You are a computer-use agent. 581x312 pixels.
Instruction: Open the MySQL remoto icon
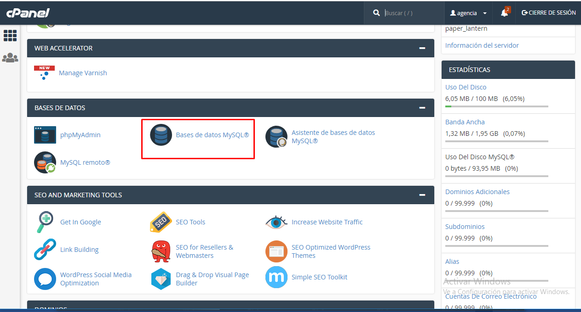45,162
